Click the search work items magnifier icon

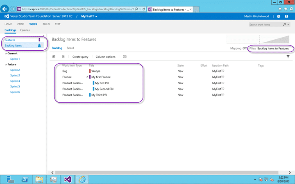click(284, 25)
